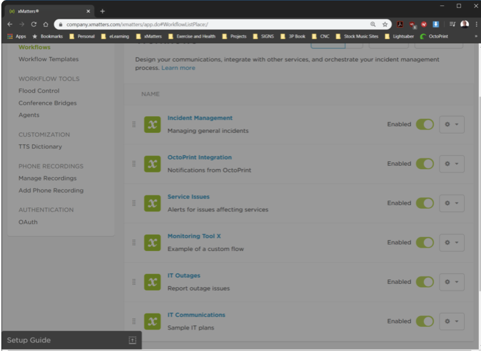
Task: Open gear dropdown for Monitoring Tool X
Action: (452, 242)
